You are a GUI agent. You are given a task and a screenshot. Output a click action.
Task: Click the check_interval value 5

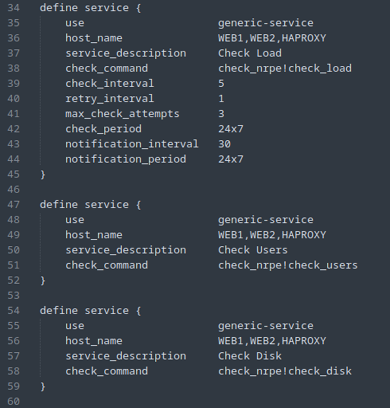pos(221,84)
